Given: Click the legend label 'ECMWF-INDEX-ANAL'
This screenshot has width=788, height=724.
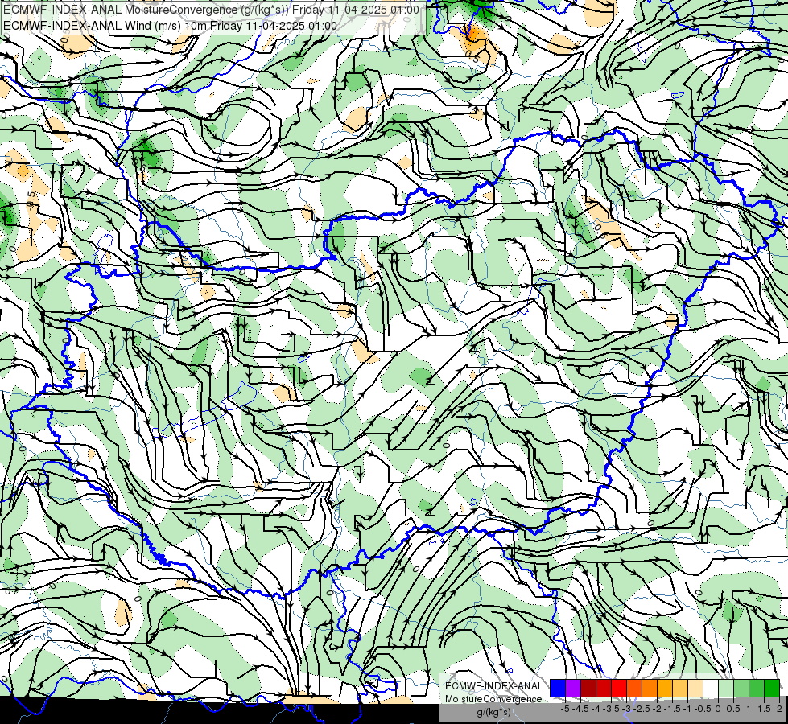Looking at the screenshot, I should (x=494, y=686).
